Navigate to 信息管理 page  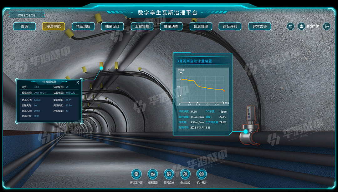tap(201, 27)
